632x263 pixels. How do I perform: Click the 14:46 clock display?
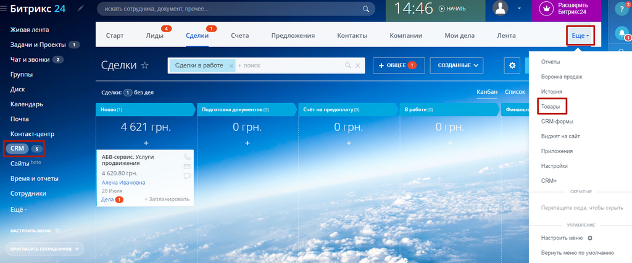[x=413, y=9]
